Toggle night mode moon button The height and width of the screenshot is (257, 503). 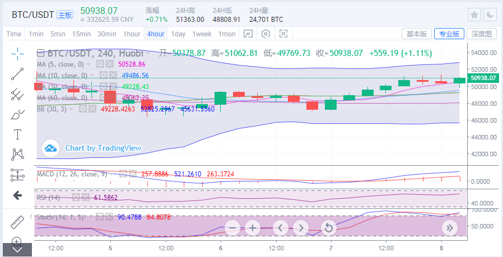click(490, 15)
